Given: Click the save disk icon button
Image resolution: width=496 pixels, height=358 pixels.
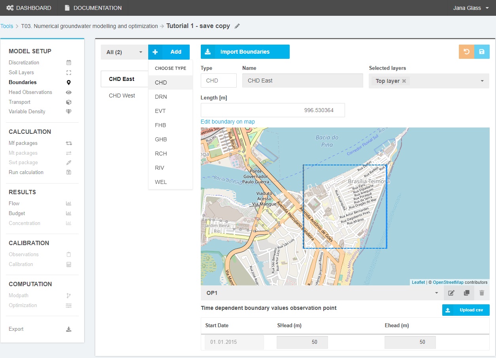Looking at the screenshot, I should point(481,52).
